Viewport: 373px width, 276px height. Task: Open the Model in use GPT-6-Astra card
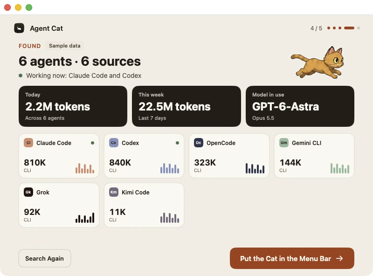click(300, 106)
